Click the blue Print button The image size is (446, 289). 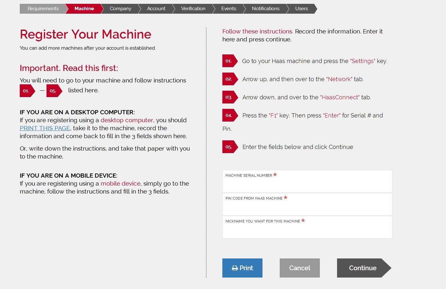point(242,268)
